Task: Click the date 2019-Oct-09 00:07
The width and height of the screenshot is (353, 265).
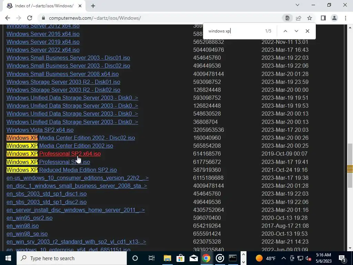Action: [284, 154]
